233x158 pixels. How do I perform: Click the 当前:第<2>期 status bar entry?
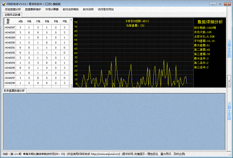pyautogui.click(x=12, y=154)
